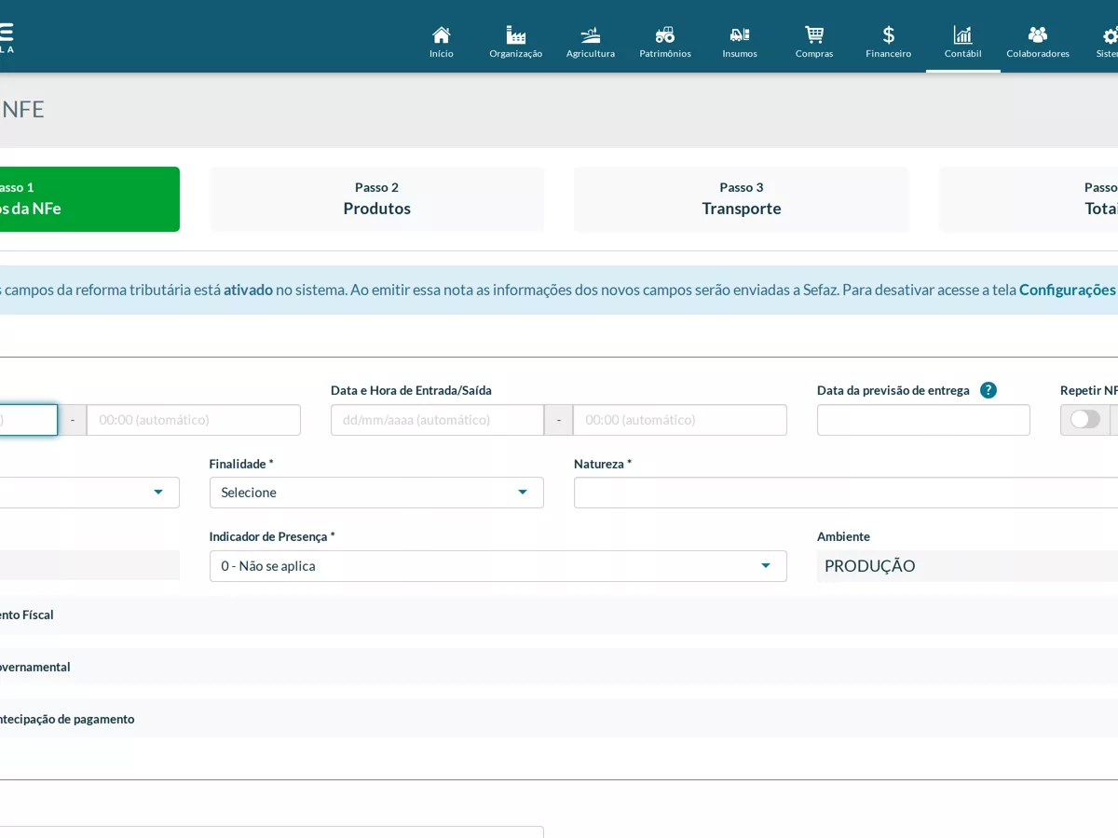Open the Colaboradores people icon
The height and width of the screenshot is (838, 1118).
[1038, 35]
